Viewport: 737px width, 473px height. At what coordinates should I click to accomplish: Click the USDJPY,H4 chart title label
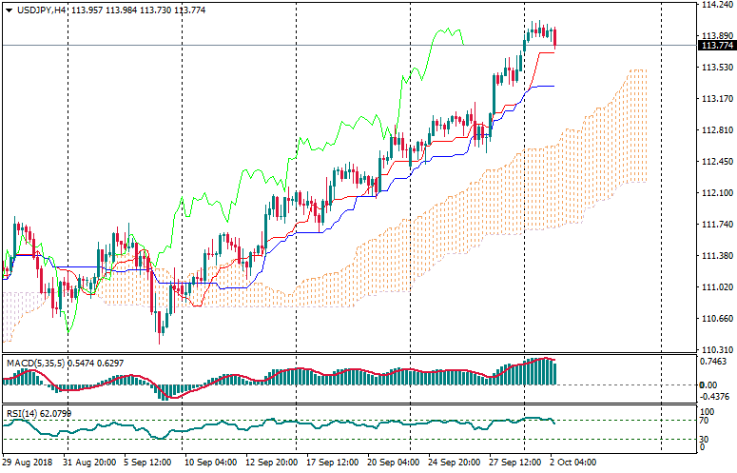[42, 9]
